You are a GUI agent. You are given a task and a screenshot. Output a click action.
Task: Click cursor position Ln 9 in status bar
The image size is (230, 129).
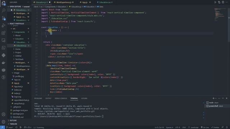[x=159, y=128]
